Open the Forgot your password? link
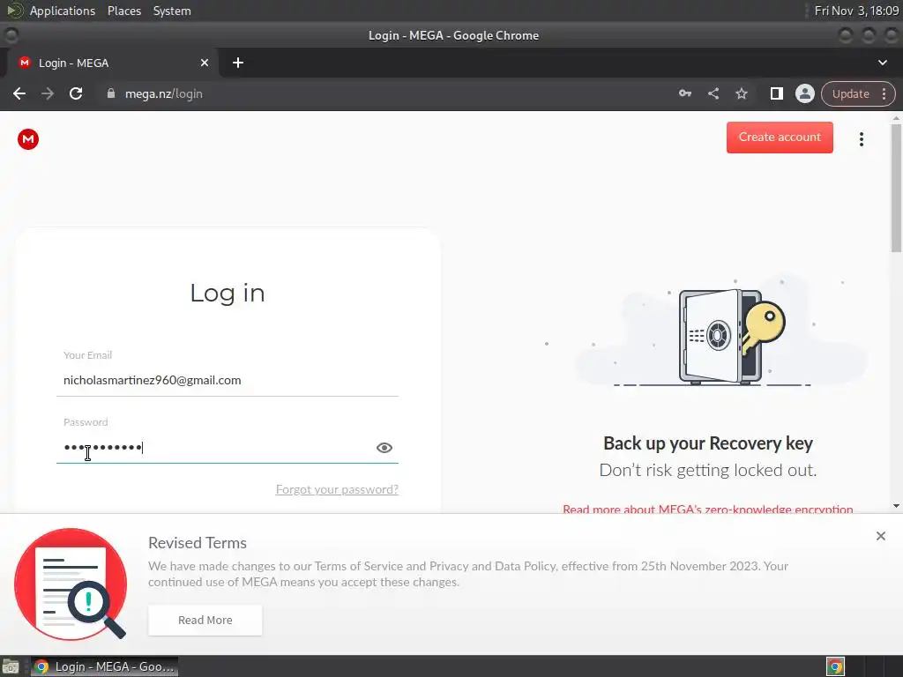The image size is (903, 677). point(337,489)
